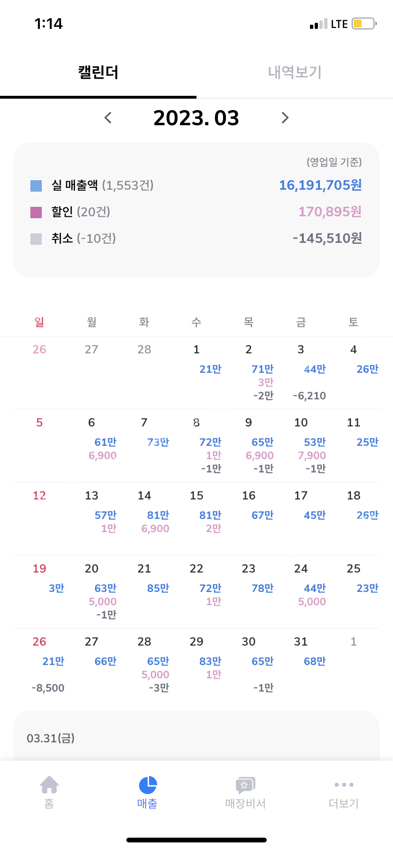393x850 pixels.
Task: Open the 더보기 three-dots icon
Action: (344, 785)
